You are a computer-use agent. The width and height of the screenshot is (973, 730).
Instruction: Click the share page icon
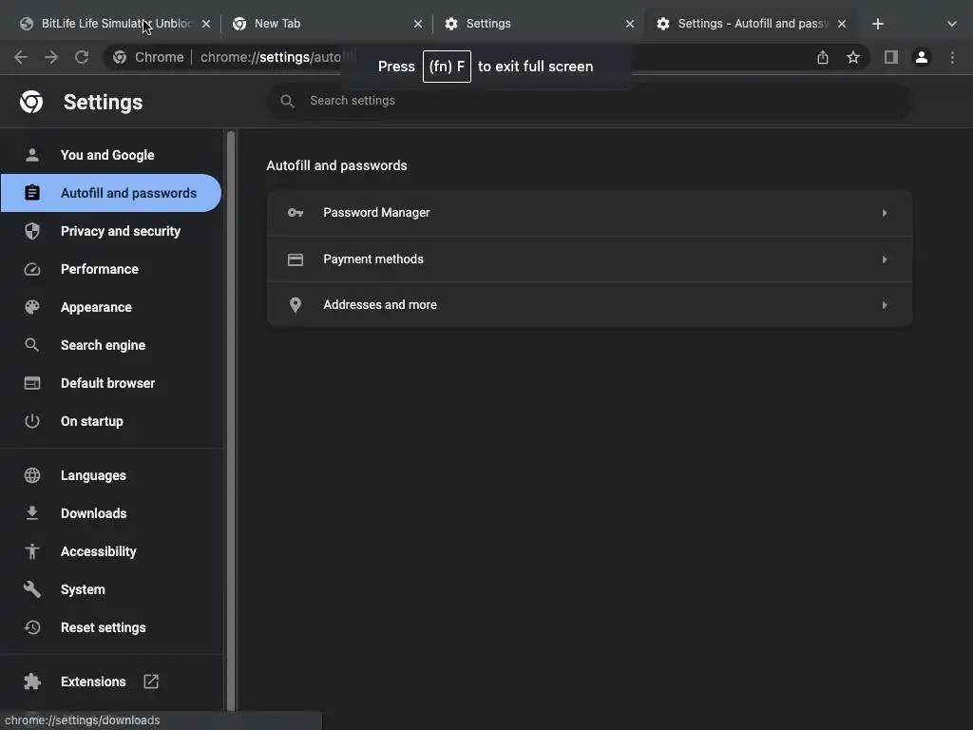click(823, 57)
